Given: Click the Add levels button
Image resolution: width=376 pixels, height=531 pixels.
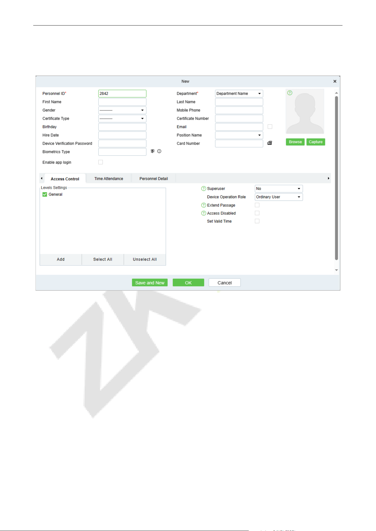Looking at the screenshot, I should 61,259.
